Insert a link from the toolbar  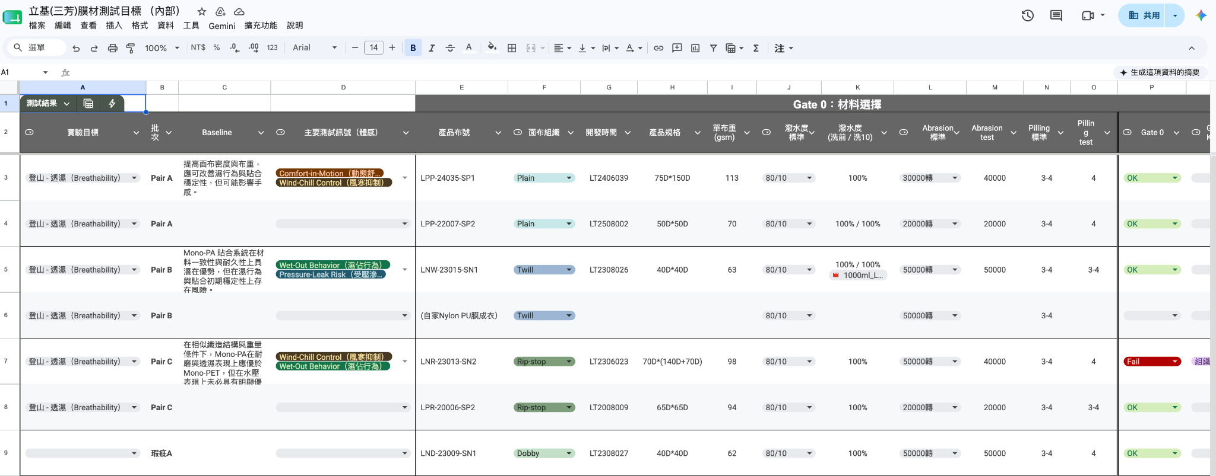pyautogui.click(x=658, y=48)
